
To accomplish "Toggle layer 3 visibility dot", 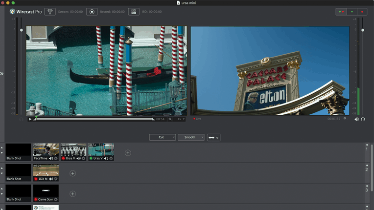I will pos(367,186).
